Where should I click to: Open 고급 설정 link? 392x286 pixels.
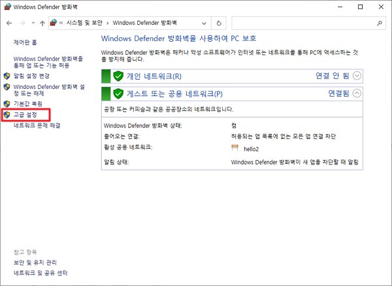point(25,115)
